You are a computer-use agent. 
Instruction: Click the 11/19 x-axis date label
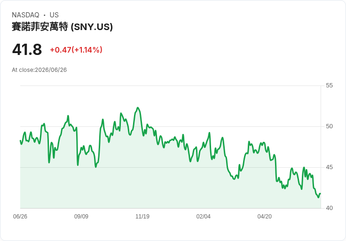(x=142, y=217)
